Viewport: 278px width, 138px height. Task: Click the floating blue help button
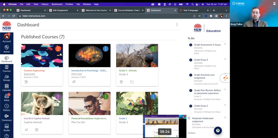(x=218, y=131)
